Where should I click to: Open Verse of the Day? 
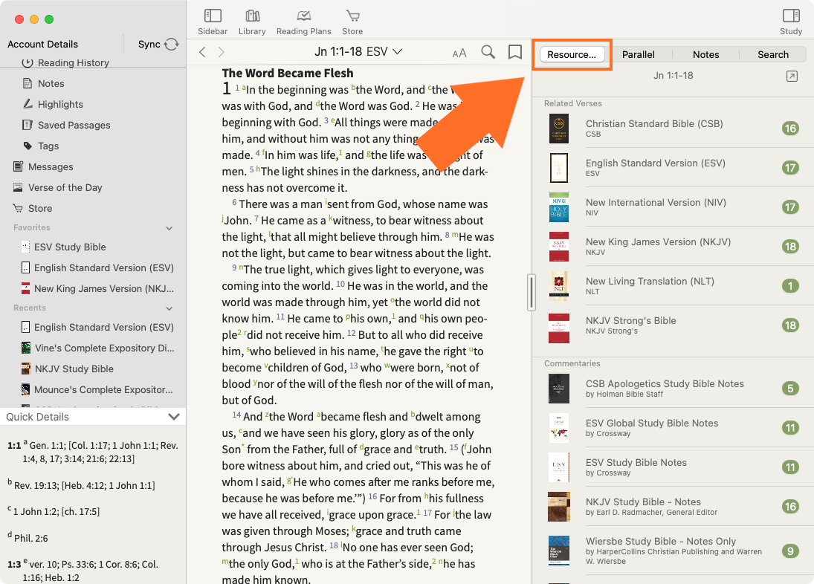(x=57, y=187)
